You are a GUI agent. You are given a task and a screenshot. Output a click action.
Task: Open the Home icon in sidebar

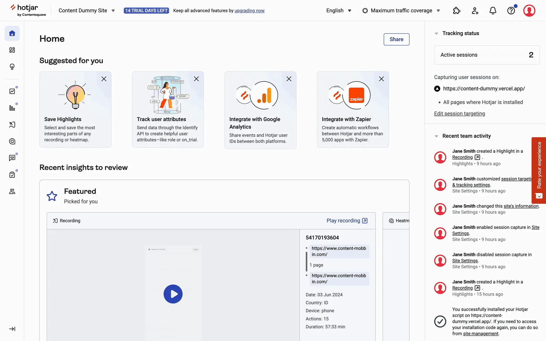tap(12, 34)
